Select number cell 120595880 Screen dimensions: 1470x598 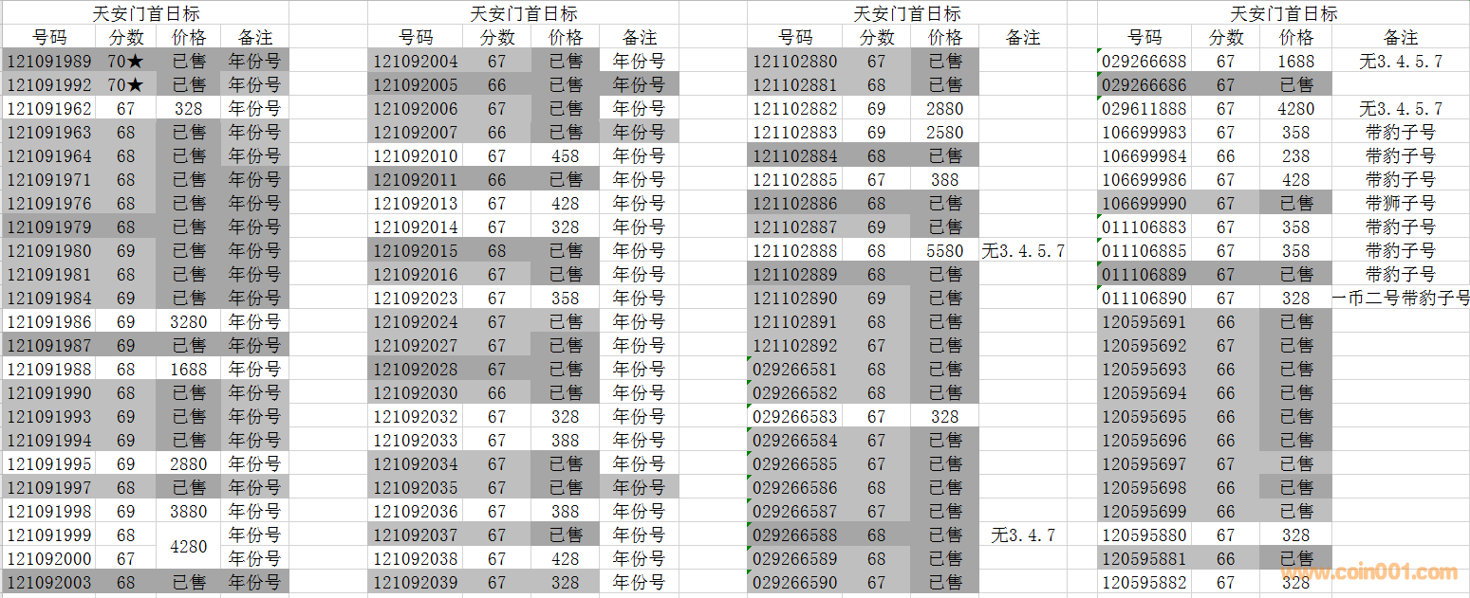pos(1144,535)
